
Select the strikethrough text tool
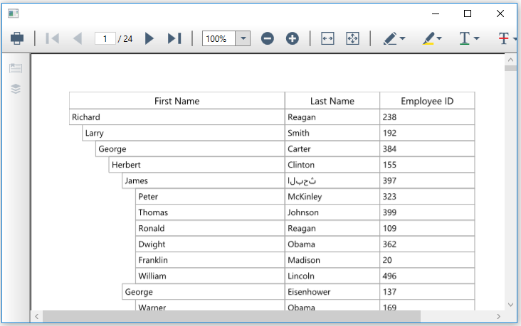coord(504,38)
